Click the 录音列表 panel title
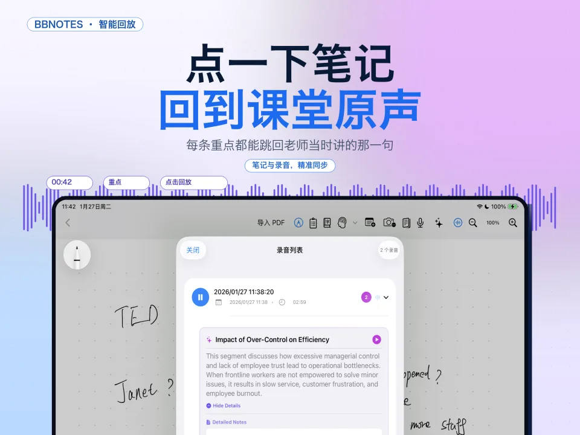Image resolution: width=580 pixels, height=435 pixels. point(289,250)
